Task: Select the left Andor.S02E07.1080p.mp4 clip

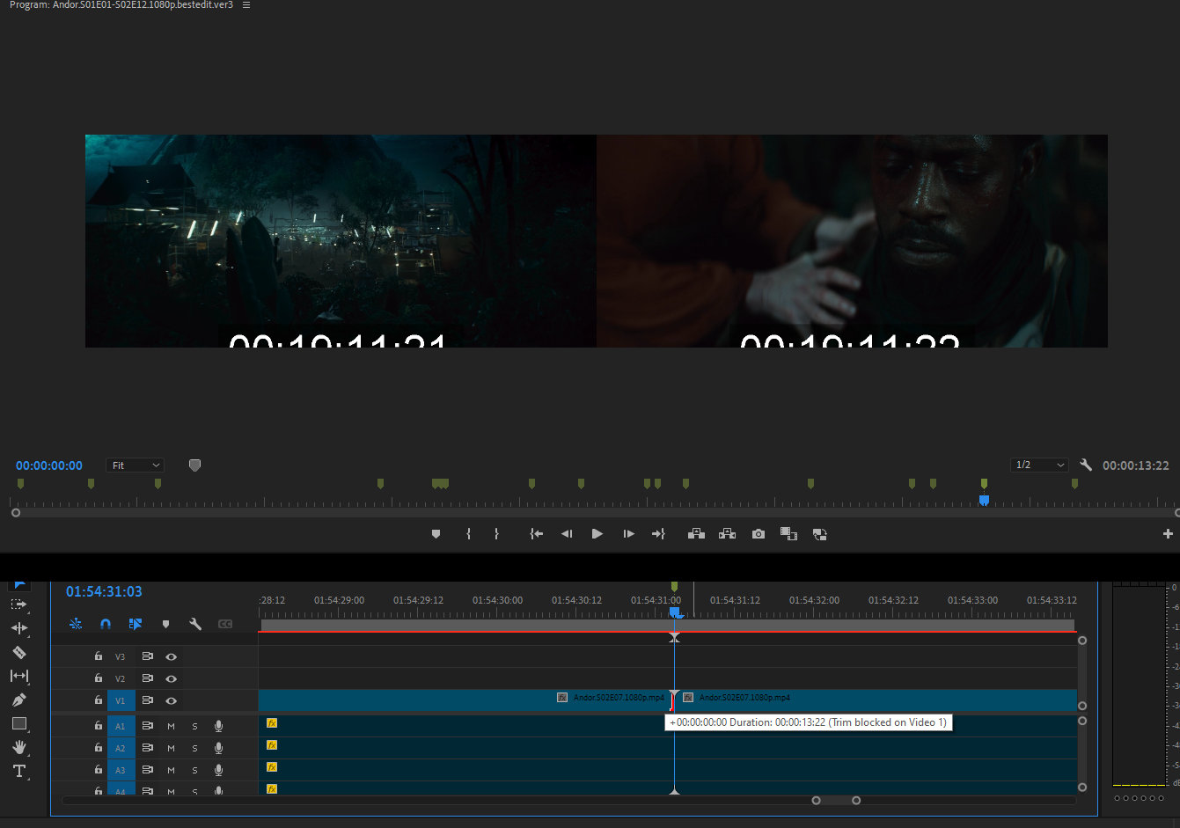Action: click(465, 700)
